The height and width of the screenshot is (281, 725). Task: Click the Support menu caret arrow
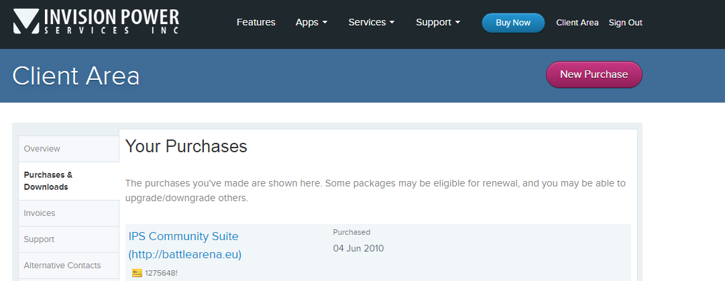pos(458,23)
